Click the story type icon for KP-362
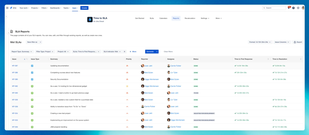 [32, 86]
